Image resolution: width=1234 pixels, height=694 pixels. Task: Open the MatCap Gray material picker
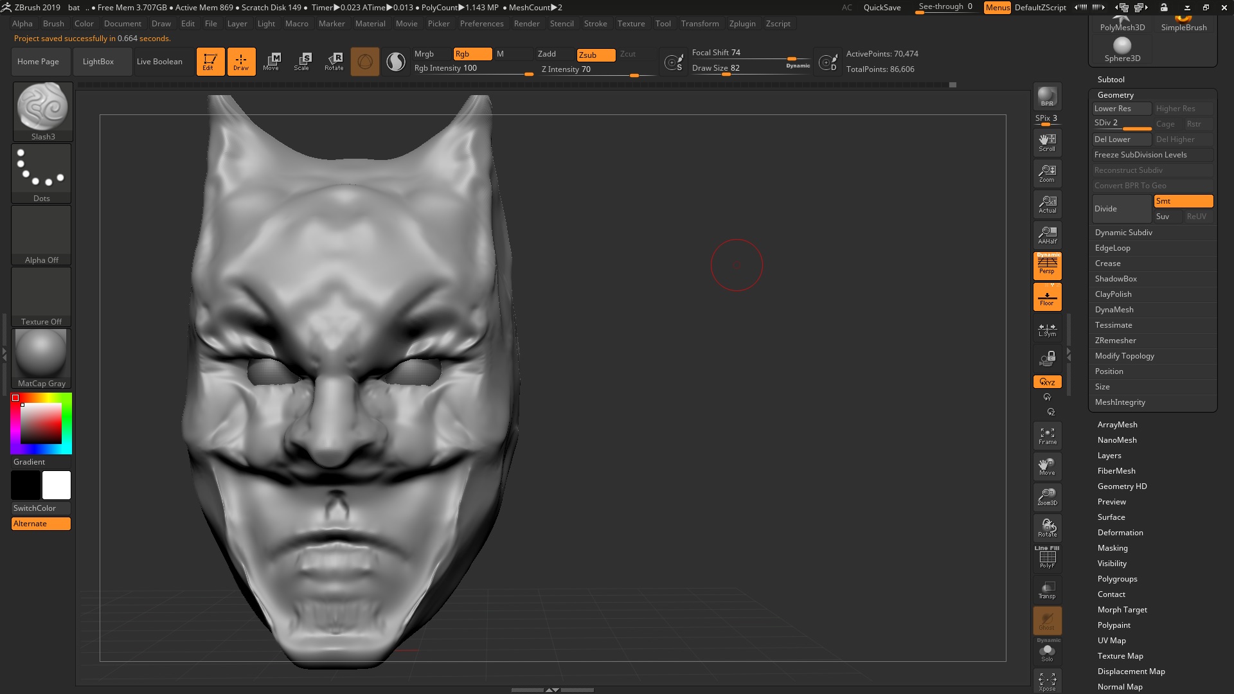(42, 359)
